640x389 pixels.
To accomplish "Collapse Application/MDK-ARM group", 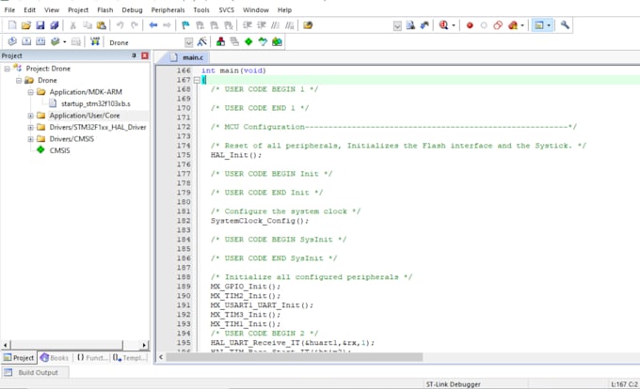I will coord(31,92).
